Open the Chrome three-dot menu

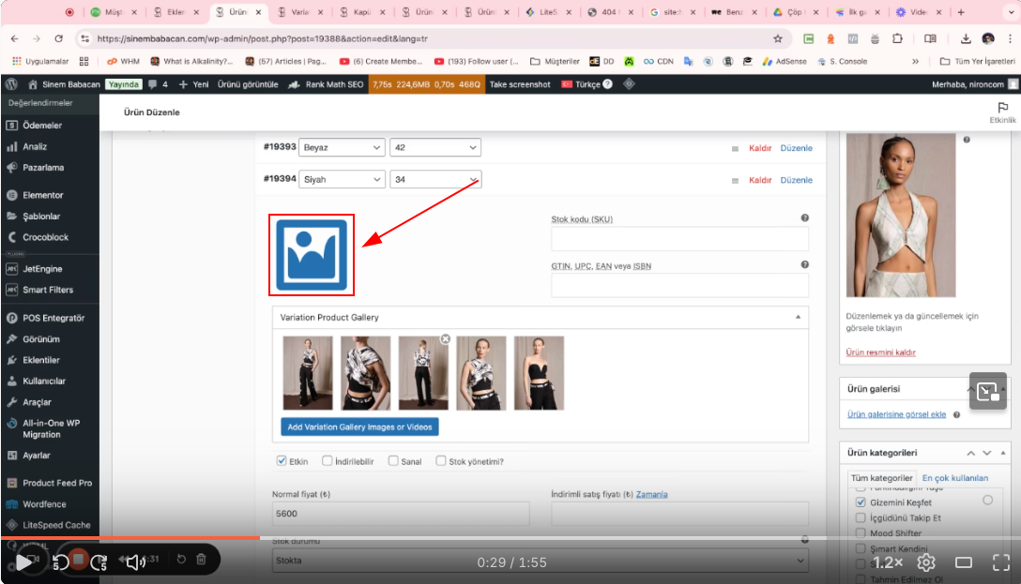point(1011,39)
